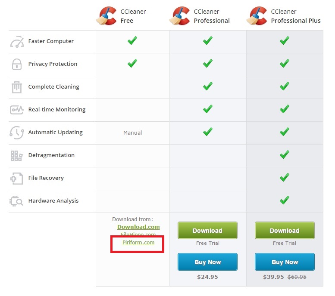Click the Defragmentation blocks icon
This screenshot has height=296, width=335.
coord(17,155)
